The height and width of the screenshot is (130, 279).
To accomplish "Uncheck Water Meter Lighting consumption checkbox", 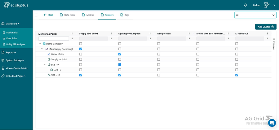I will [x=120, y=54].
